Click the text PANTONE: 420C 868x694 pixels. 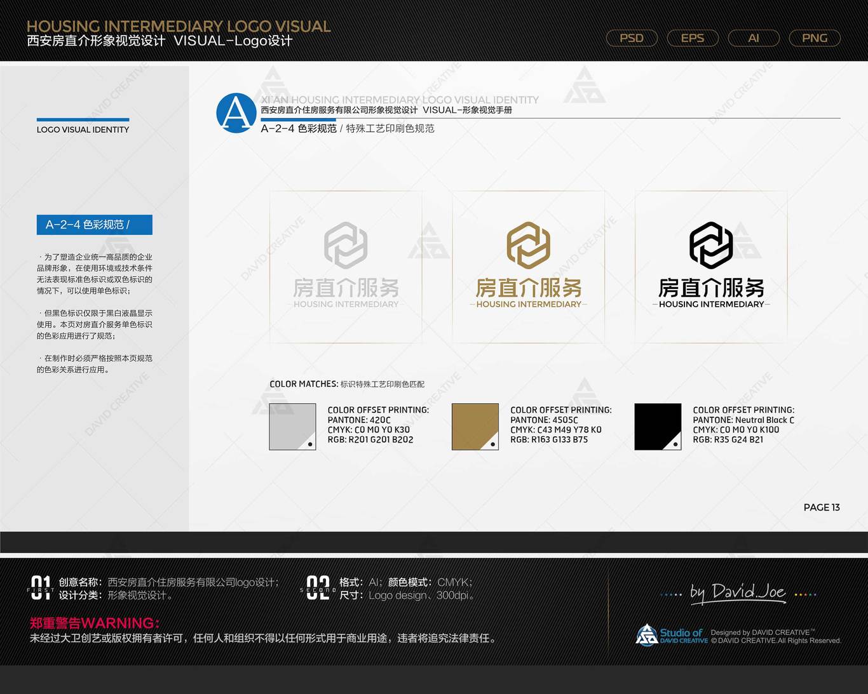359,420
